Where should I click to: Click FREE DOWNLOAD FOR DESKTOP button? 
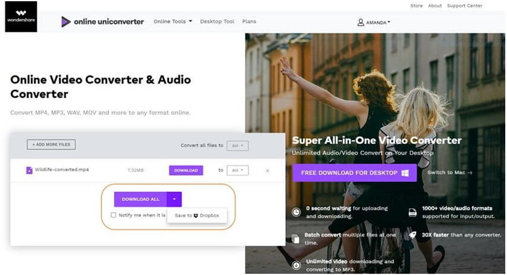(x=354, y=173)
